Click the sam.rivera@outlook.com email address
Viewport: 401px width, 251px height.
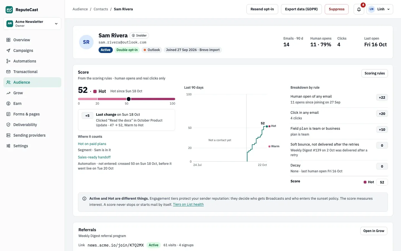click(122, 42)
